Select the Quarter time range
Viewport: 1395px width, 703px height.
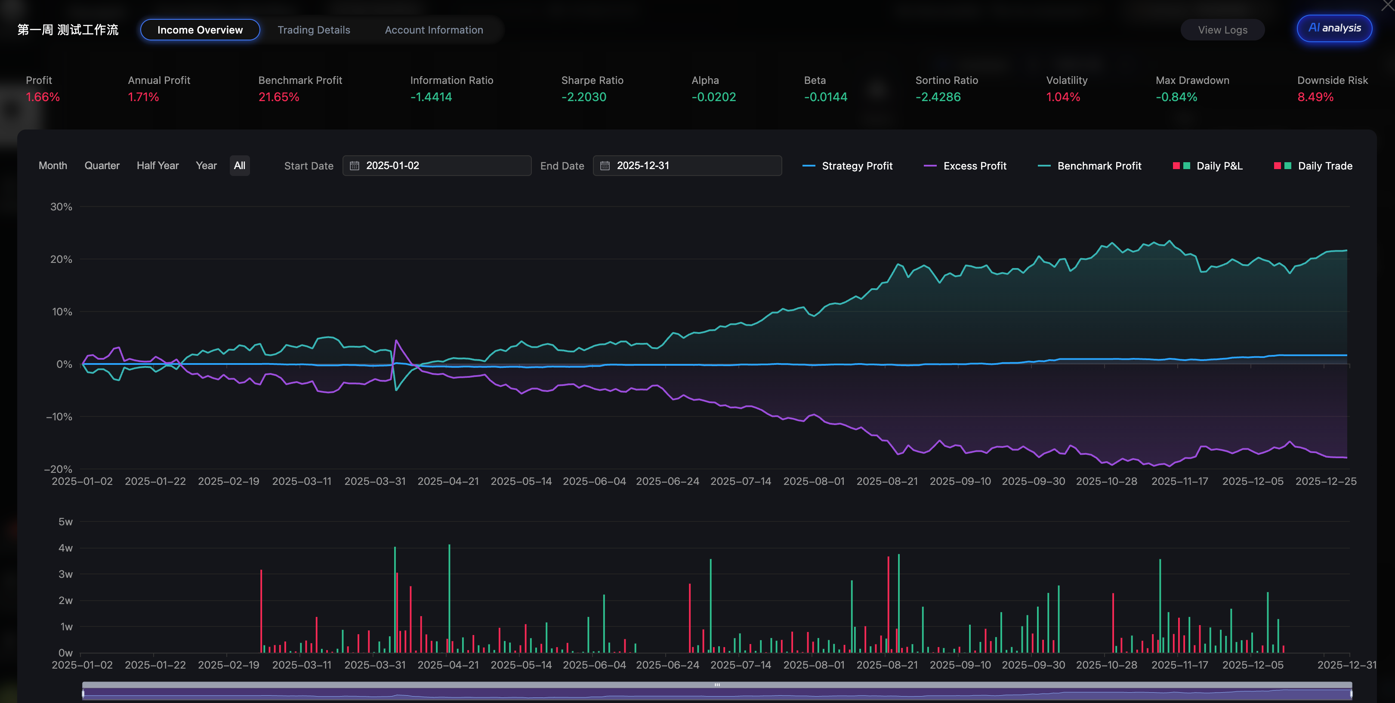(102, 166)
